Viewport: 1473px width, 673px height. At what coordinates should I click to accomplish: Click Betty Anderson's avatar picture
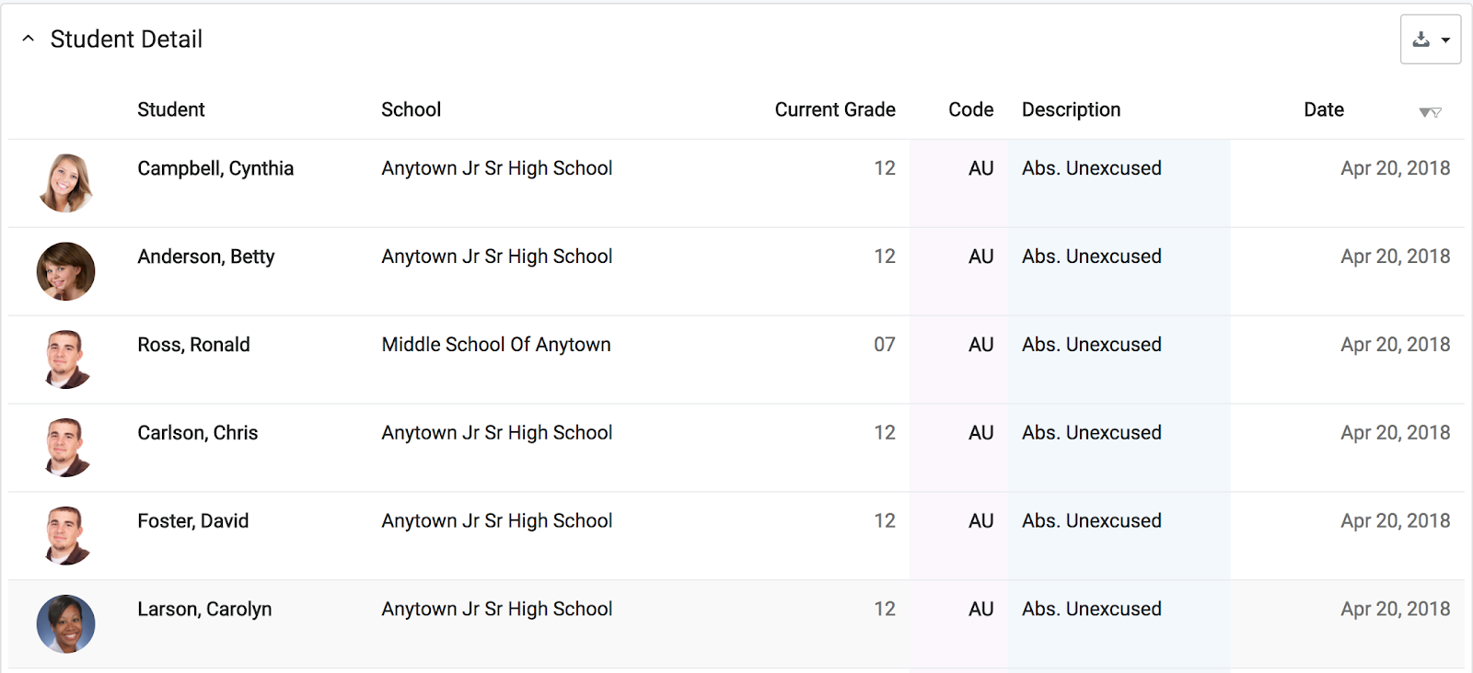pyautogui.click(x=65, y=271)
